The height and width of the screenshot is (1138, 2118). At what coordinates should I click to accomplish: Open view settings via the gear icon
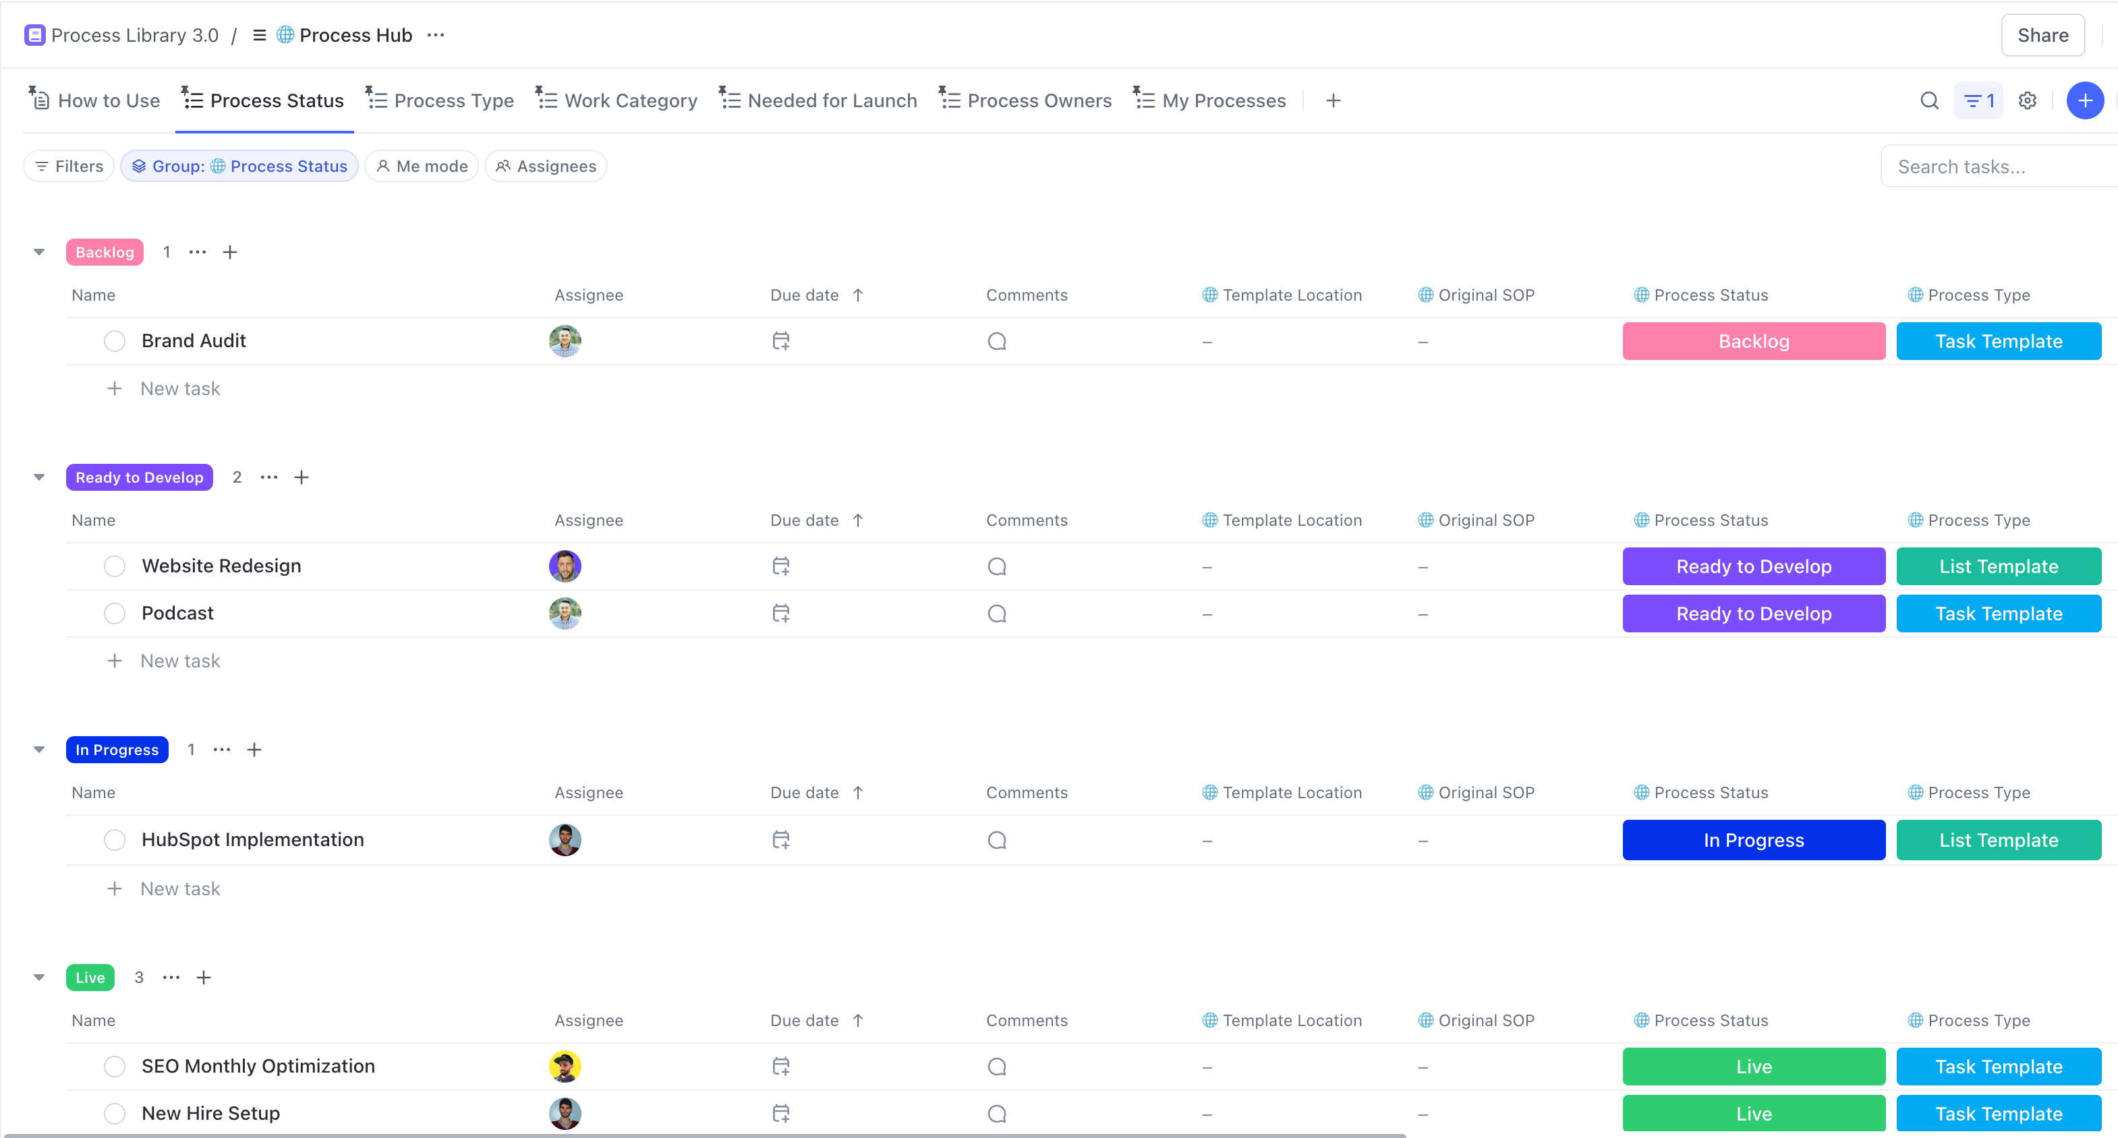[2027, 100]
